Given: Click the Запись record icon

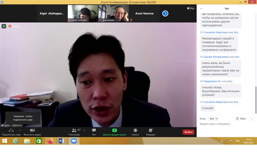Looking at the screenshot, I should click(x=135, y=130).
